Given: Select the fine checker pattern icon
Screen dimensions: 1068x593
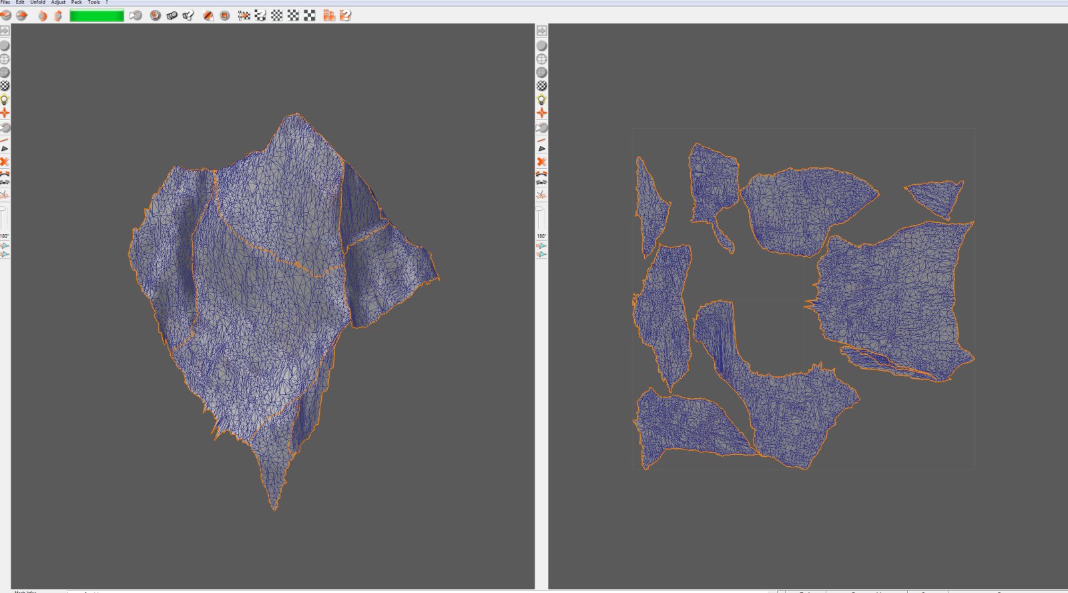Looking at the screenshot, I should [x=277, y=15].
